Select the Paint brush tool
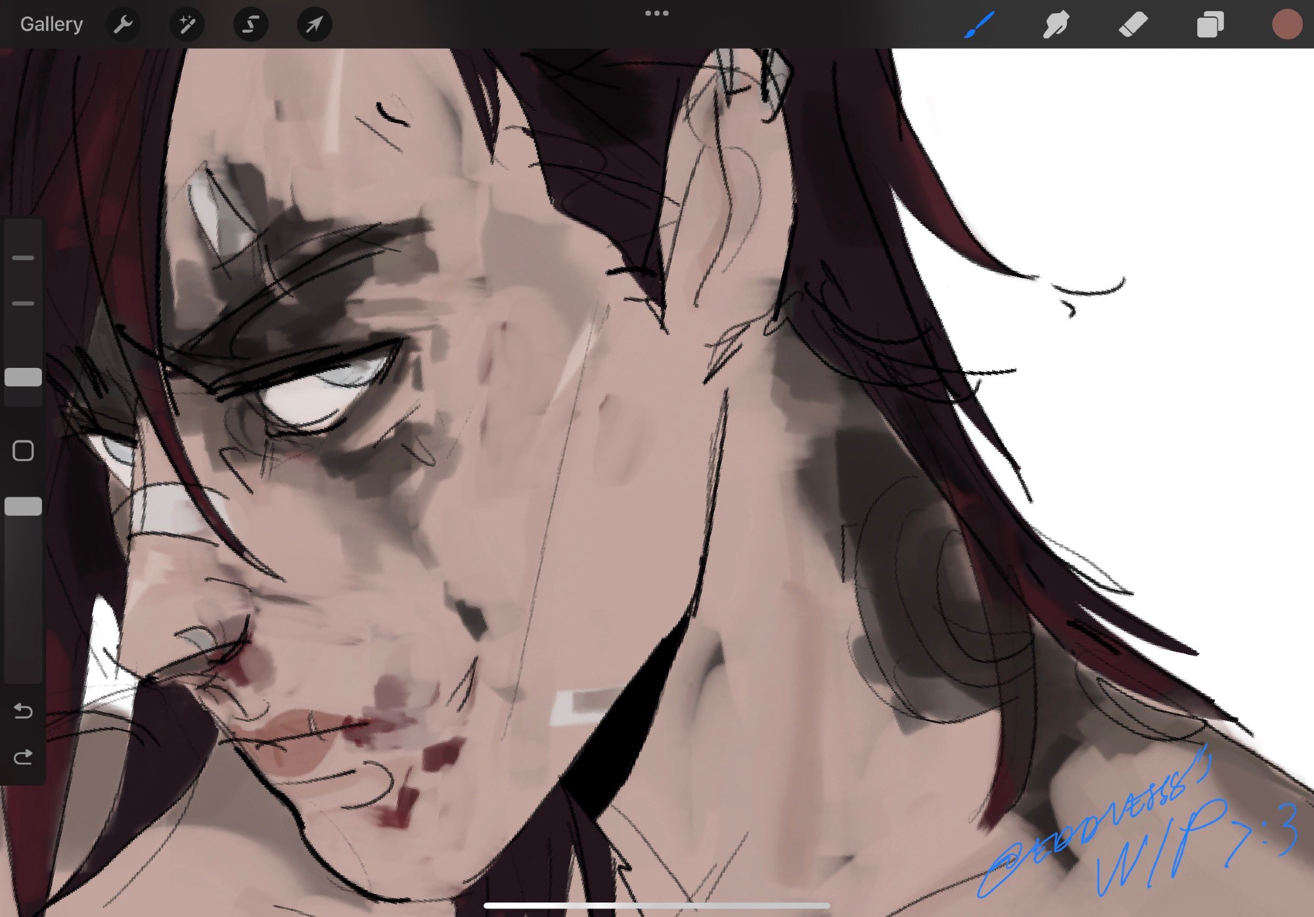This screenshot has width=1314, height=917. click(x=979, y=25)
